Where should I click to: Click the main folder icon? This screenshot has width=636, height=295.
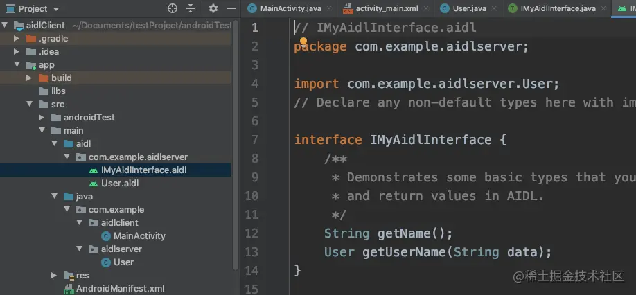click(x=56, y=130)
